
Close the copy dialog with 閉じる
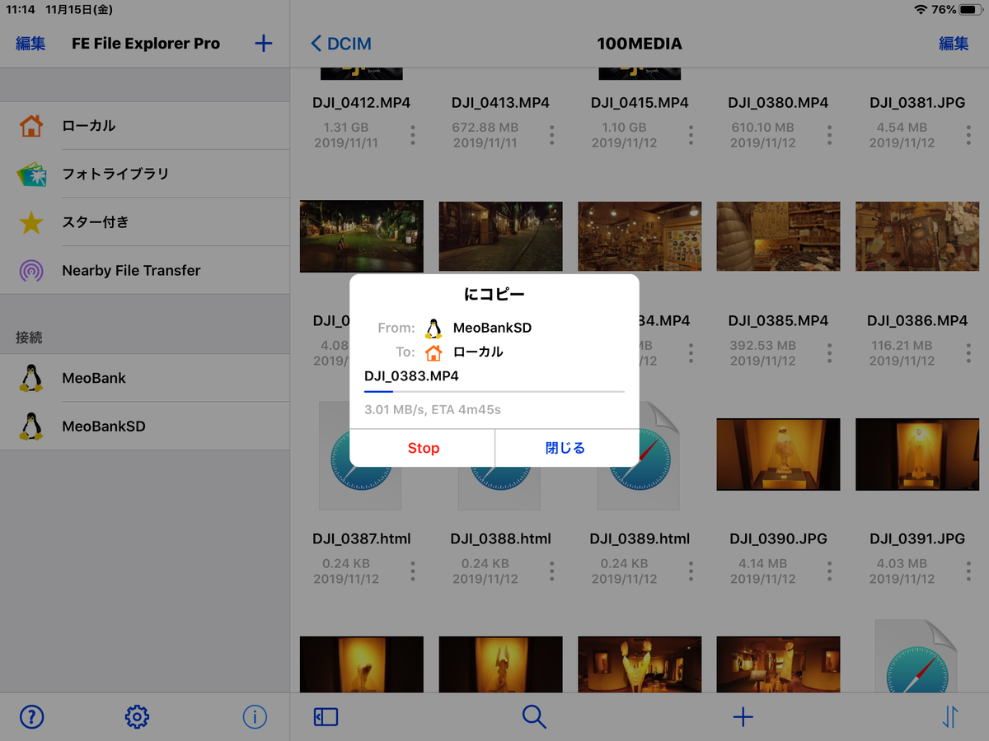coord(567,448)
